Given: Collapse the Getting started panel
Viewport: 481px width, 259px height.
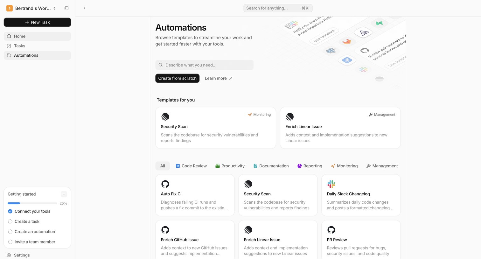Looking at the screenshot, I should (x=64, y=194).
